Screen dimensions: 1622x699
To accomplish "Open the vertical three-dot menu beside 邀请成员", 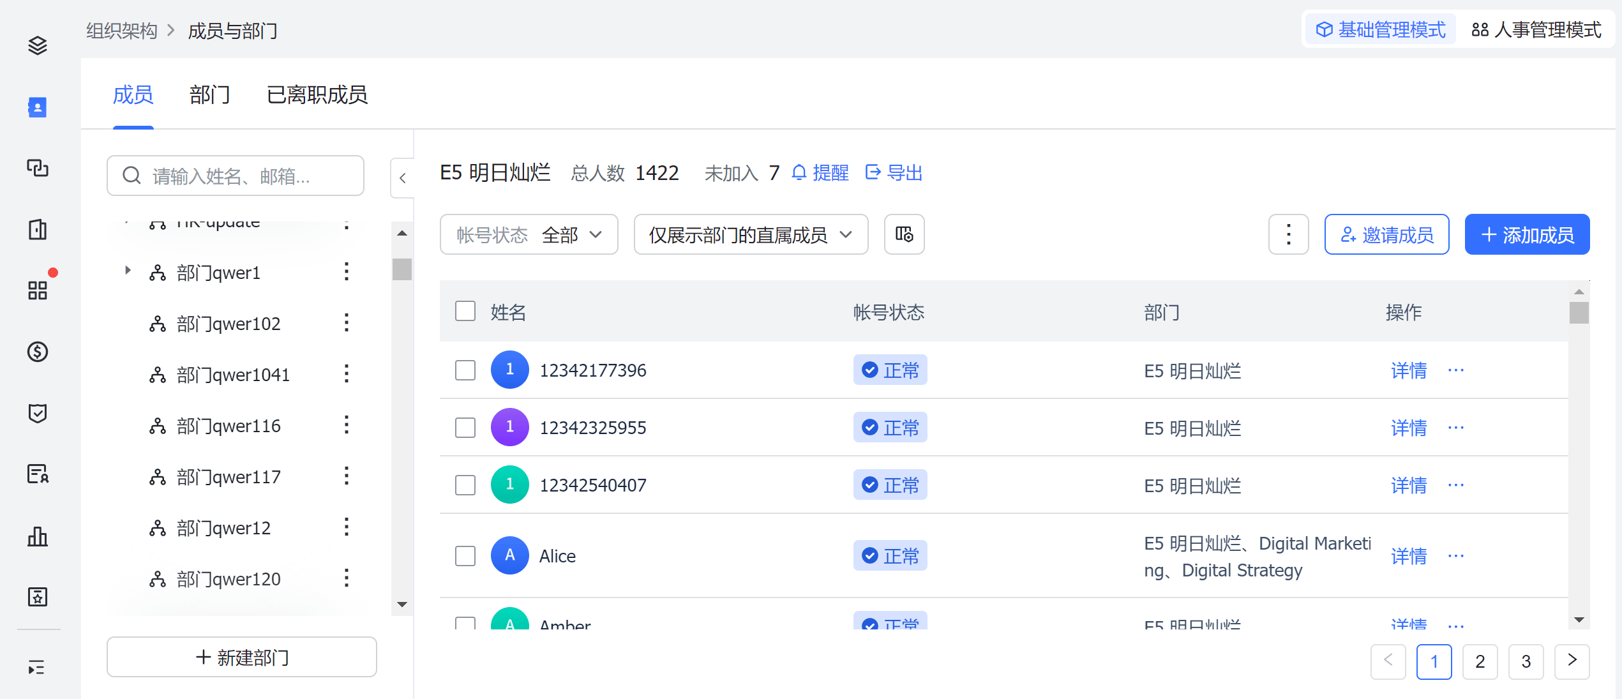I will click(1289, 234).
